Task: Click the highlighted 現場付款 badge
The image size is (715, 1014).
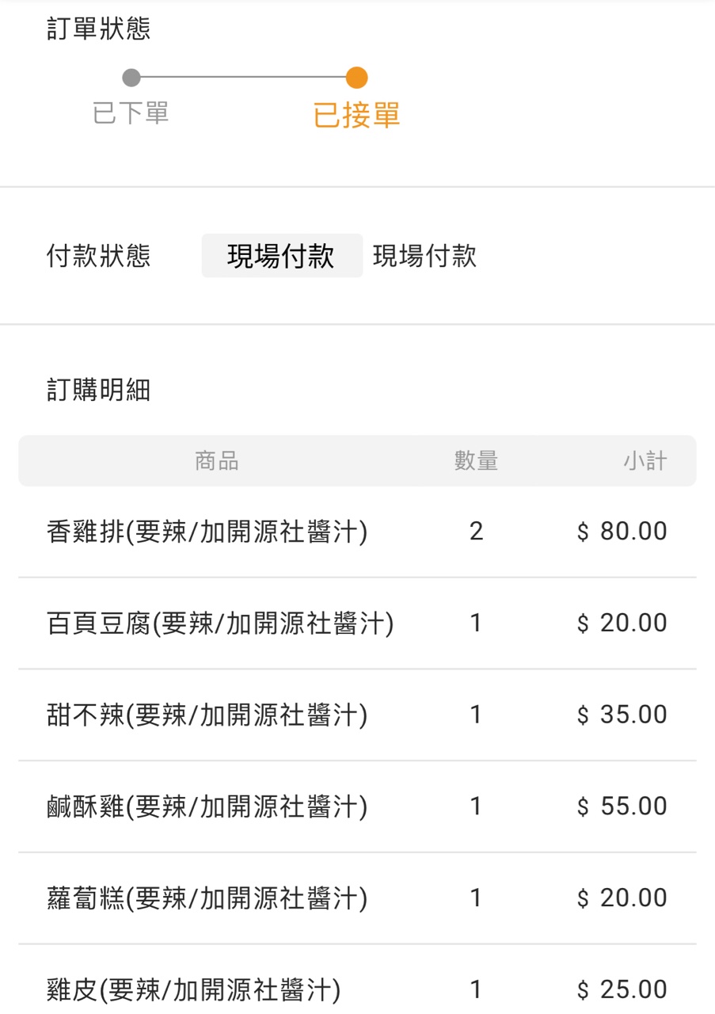Action: coord(281,256)
